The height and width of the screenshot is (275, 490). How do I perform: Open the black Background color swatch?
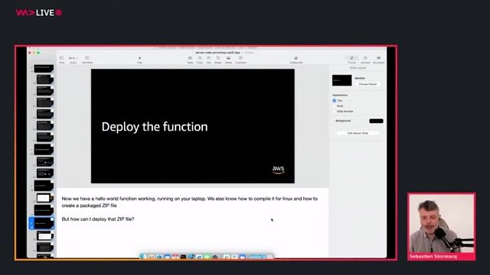(376, 121)
